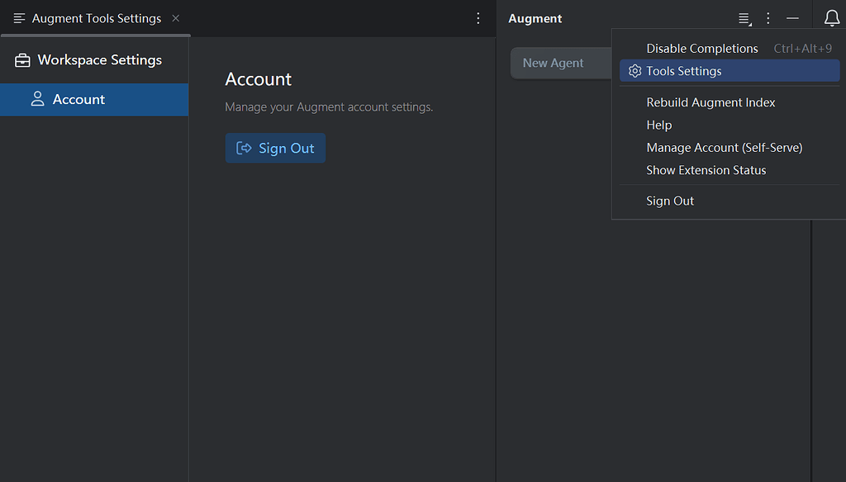Click the Workspace Settings header label
The image size is (846, 482).
click(99, 60)
